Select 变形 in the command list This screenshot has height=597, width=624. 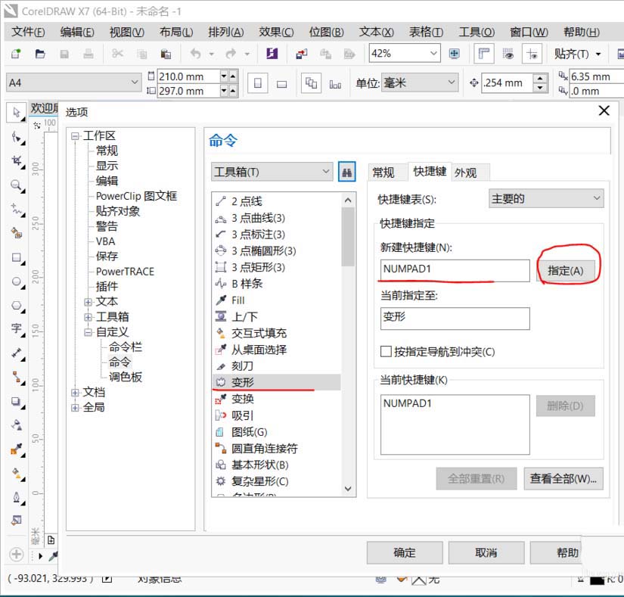point(277,382)
